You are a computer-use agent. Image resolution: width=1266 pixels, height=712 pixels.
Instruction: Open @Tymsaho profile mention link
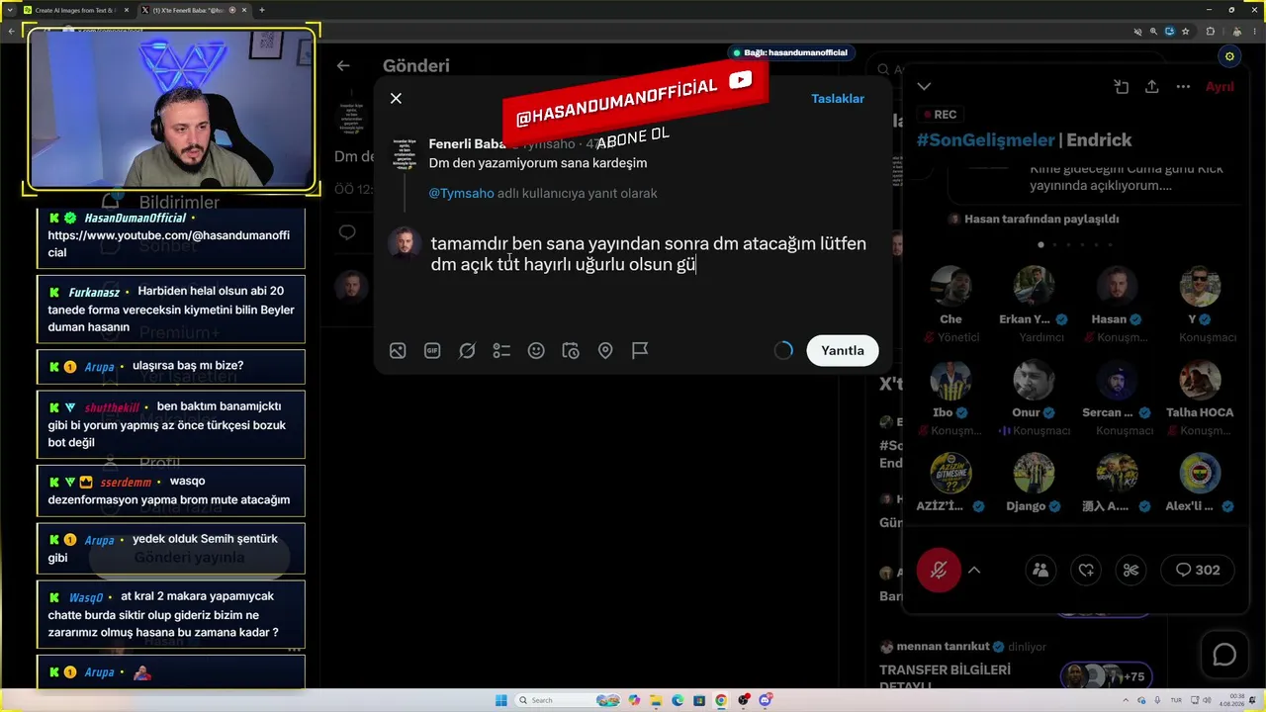click(461, 193)
